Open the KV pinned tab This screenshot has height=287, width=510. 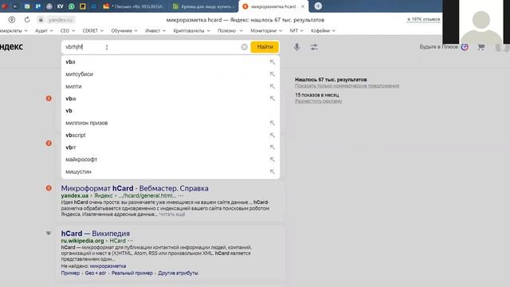(60, 6)
